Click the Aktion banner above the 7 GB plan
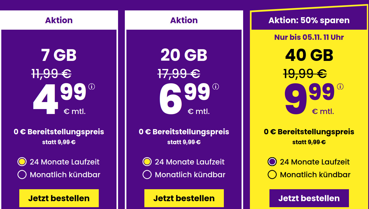This screenshot has width=369, height=209. click(59, 20)
